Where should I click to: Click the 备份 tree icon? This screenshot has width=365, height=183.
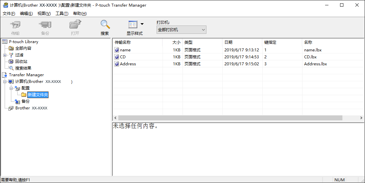(x=18, y=101)
